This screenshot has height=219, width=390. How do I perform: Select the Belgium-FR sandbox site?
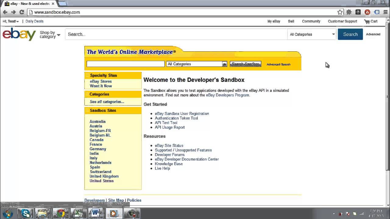[x=100, y=131]
